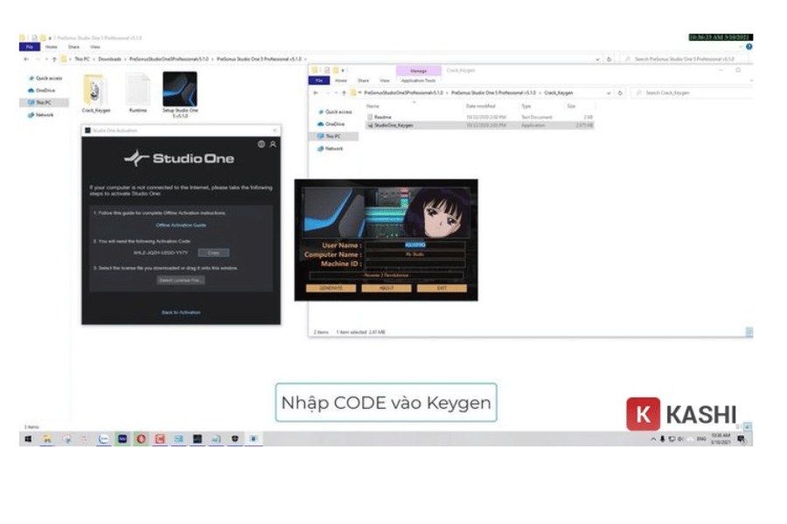Viewport: 787px width, 524px height.
Task: Click the user account icon in Studio One
Action: click(x=273, y=144)
